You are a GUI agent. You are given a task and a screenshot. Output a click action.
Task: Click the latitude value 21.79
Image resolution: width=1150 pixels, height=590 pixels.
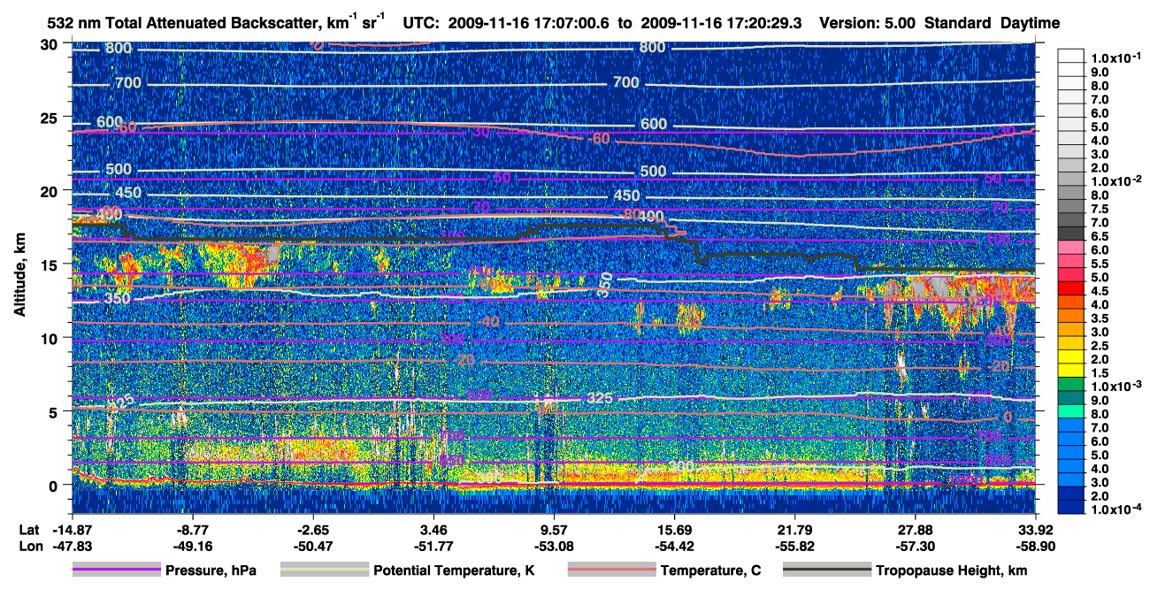click(794, 529)
